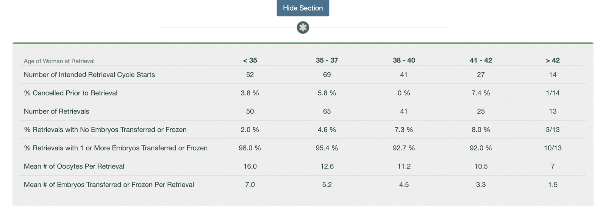Select the 'Number of Retrievals' row label

(56, 111)
